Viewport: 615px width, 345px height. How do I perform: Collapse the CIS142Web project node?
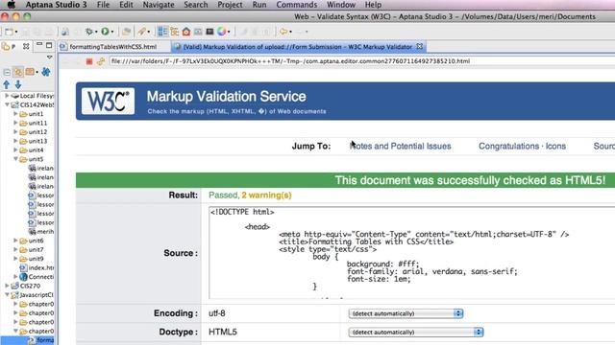[7, 104]
